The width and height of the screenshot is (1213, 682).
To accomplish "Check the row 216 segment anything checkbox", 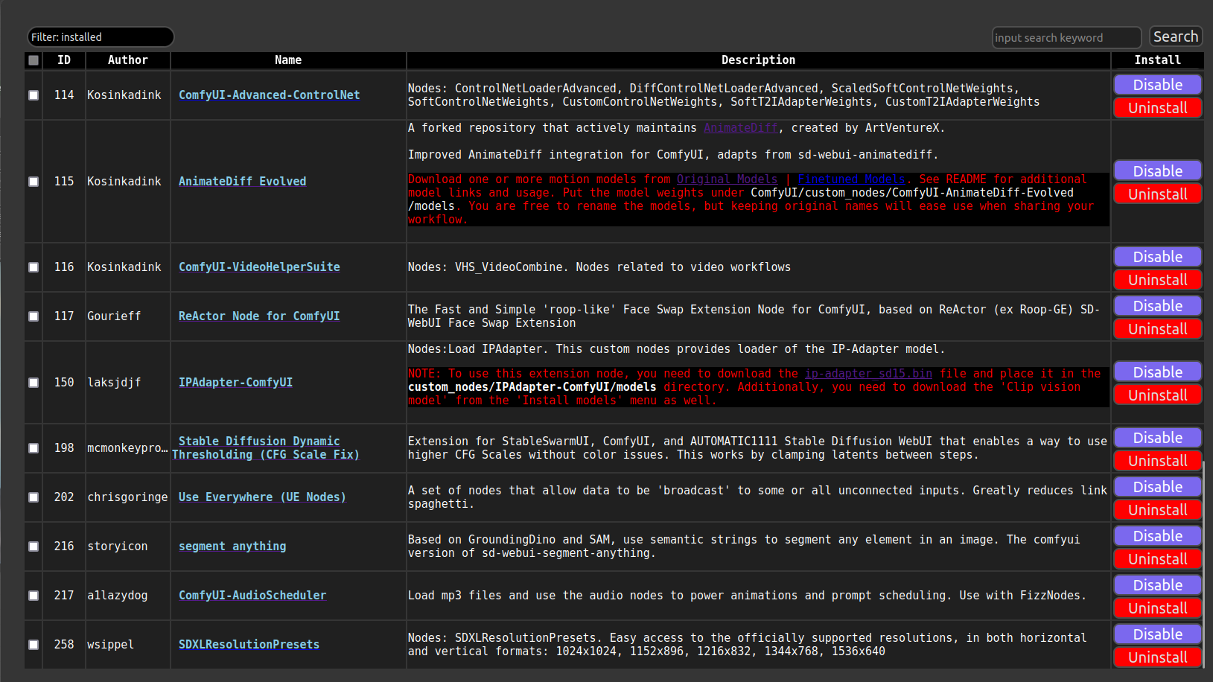I will click(x=34, y=546).
